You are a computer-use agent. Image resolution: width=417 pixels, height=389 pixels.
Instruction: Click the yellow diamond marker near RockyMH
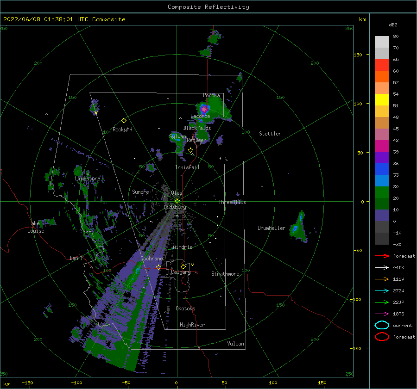coord(124,121)
